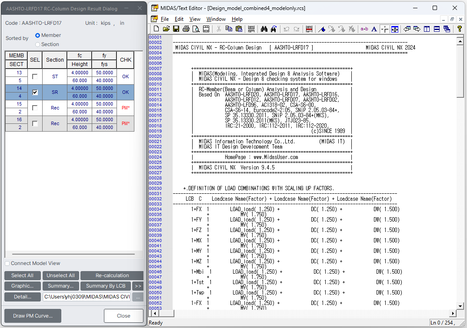Viewport: 467px width, 328px height.
Task: Undo the last edit via toolbar arrow
Action: coord(287,29)
